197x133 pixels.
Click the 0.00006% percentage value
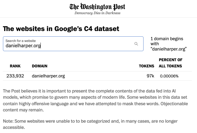click(169, 76)
